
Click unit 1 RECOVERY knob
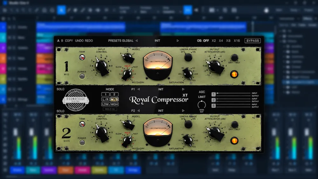coord(128,74)
